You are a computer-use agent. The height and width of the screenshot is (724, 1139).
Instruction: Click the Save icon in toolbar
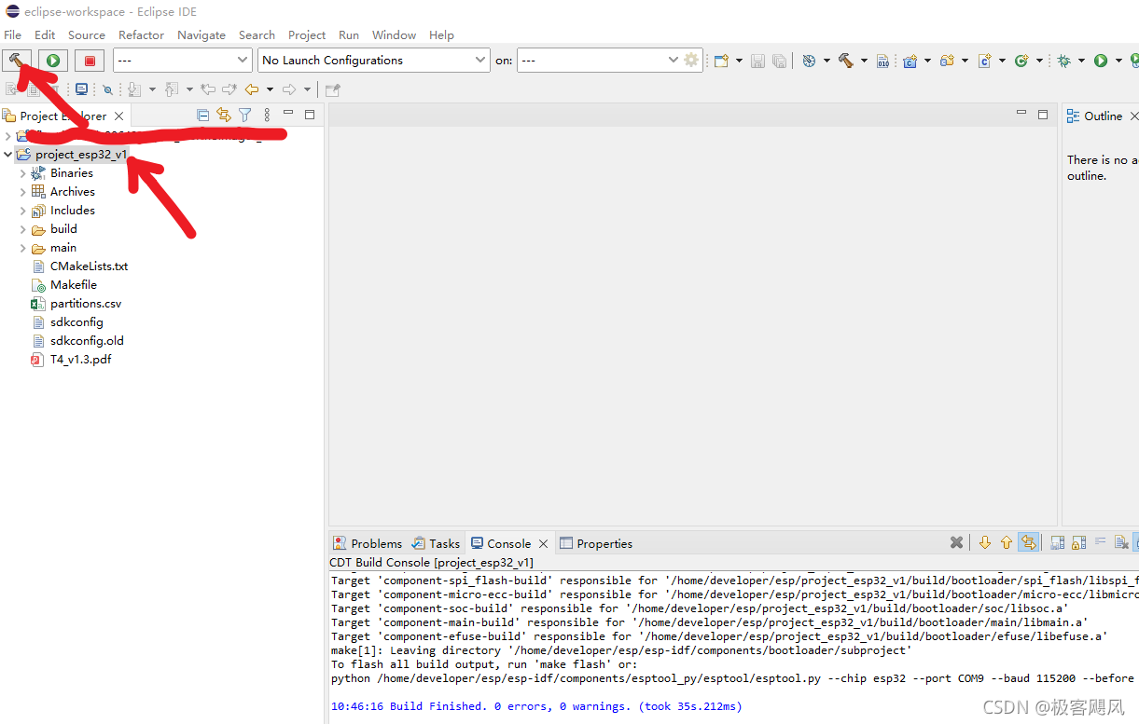(x=757, y=61)
